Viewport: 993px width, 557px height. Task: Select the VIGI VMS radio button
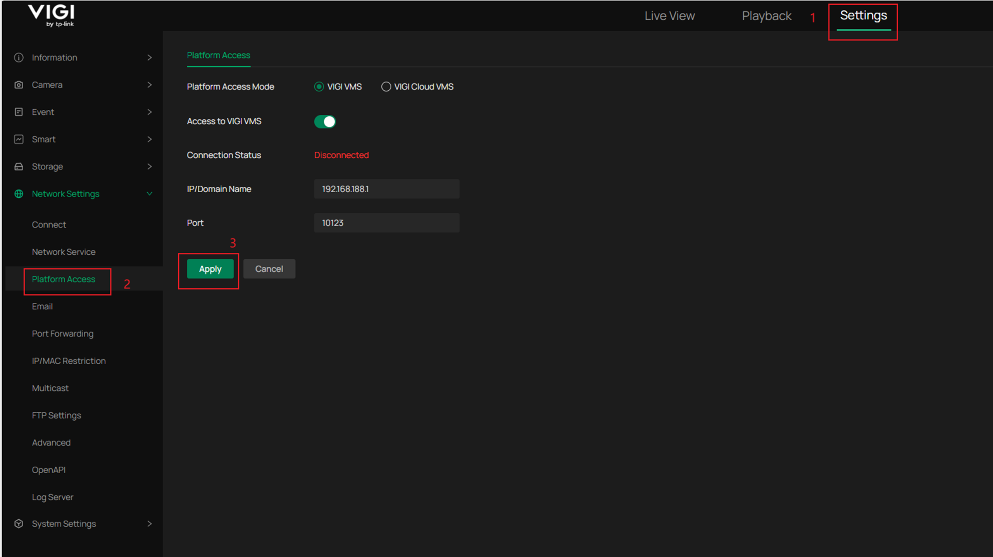click(x=319, y=86)
